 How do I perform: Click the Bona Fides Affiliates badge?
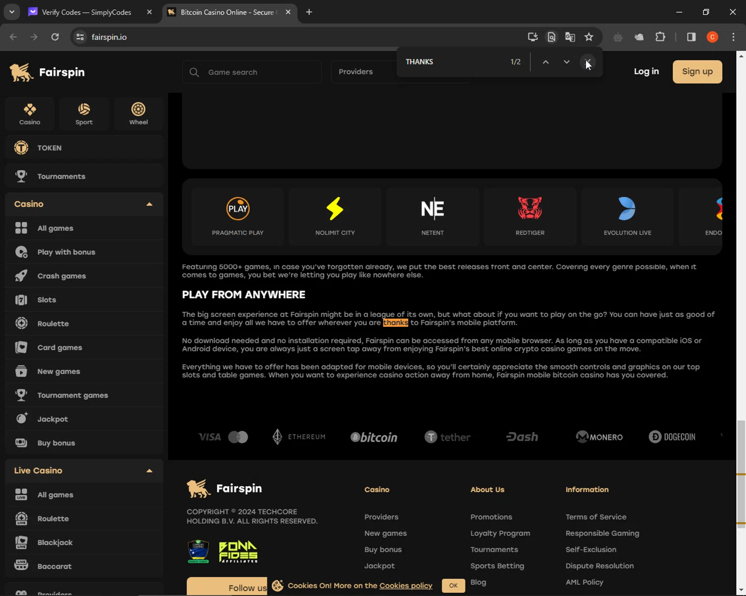(x=238, y=551)
